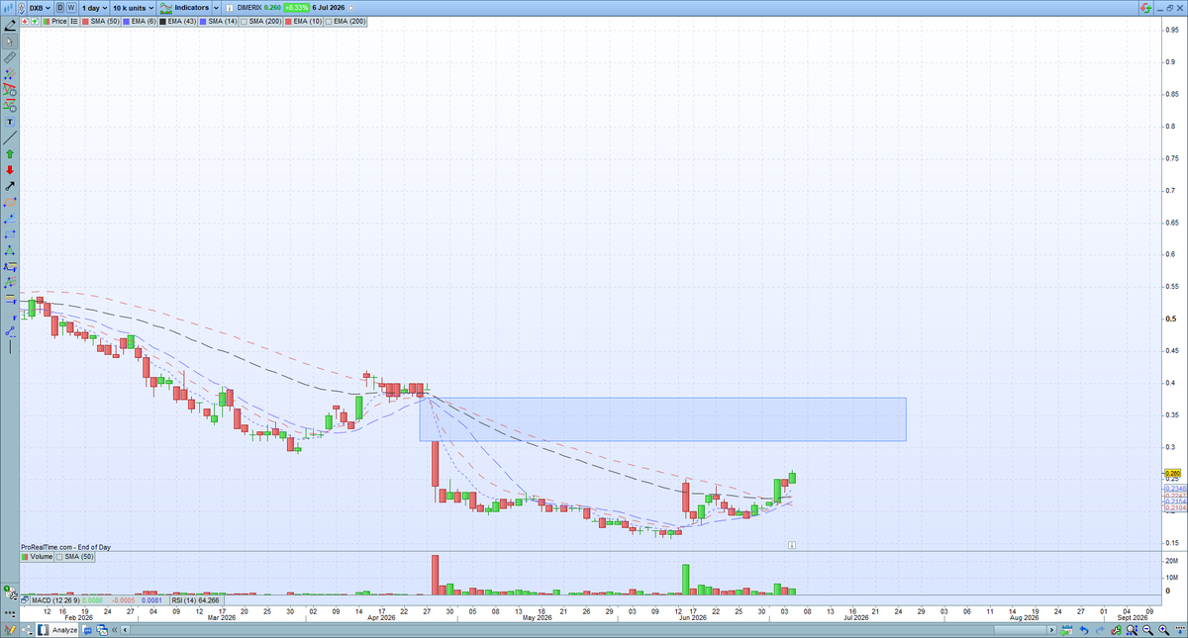The image size is (1188, 638).
Task: Select the blue rectangle zone on chart
Action: click(662, 419)
